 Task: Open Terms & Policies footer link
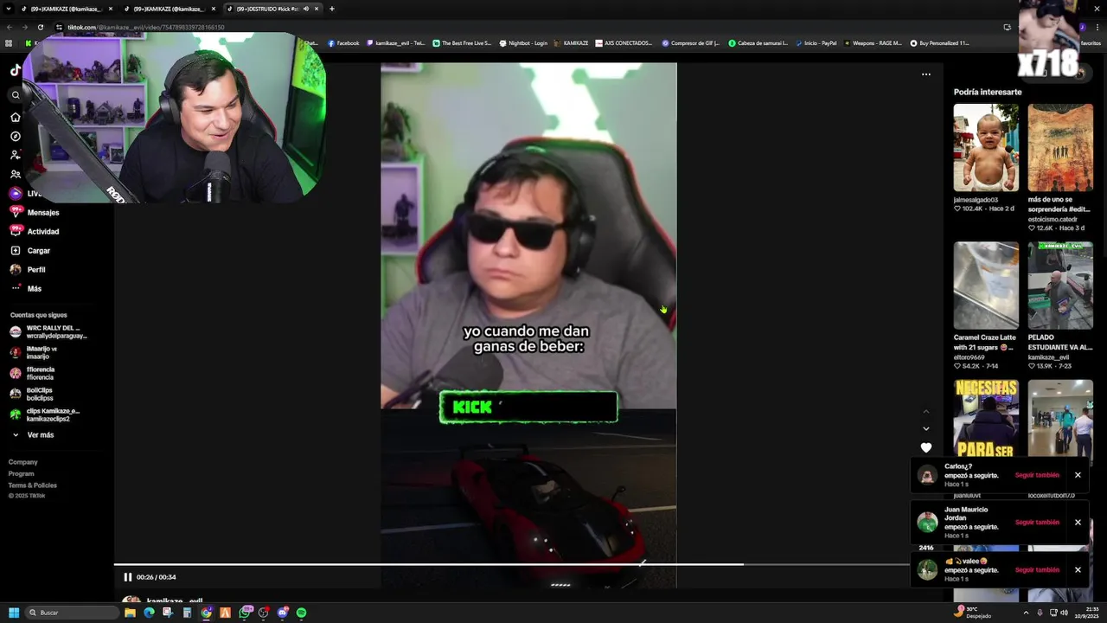click(x=33, y=485)
